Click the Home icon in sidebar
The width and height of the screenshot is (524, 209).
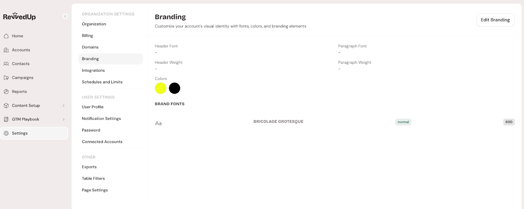[6, 36]
